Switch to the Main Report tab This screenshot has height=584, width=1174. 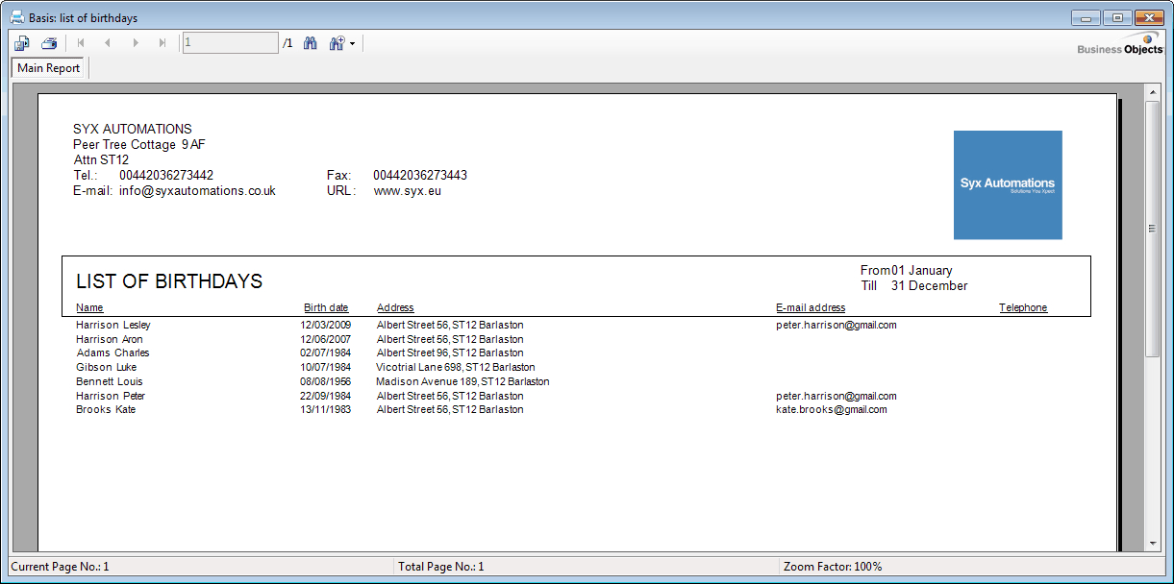tap(49, 68)
